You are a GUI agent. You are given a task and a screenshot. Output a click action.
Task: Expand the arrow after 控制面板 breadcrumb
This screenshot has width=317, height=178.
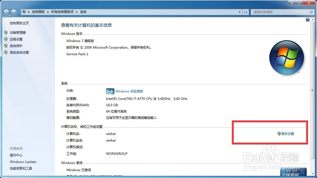[48, 12]
